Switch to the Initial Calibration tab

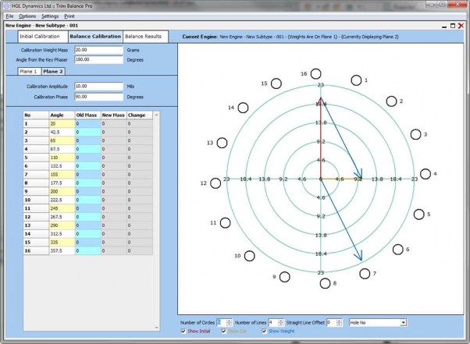click(x=41, y=37)
